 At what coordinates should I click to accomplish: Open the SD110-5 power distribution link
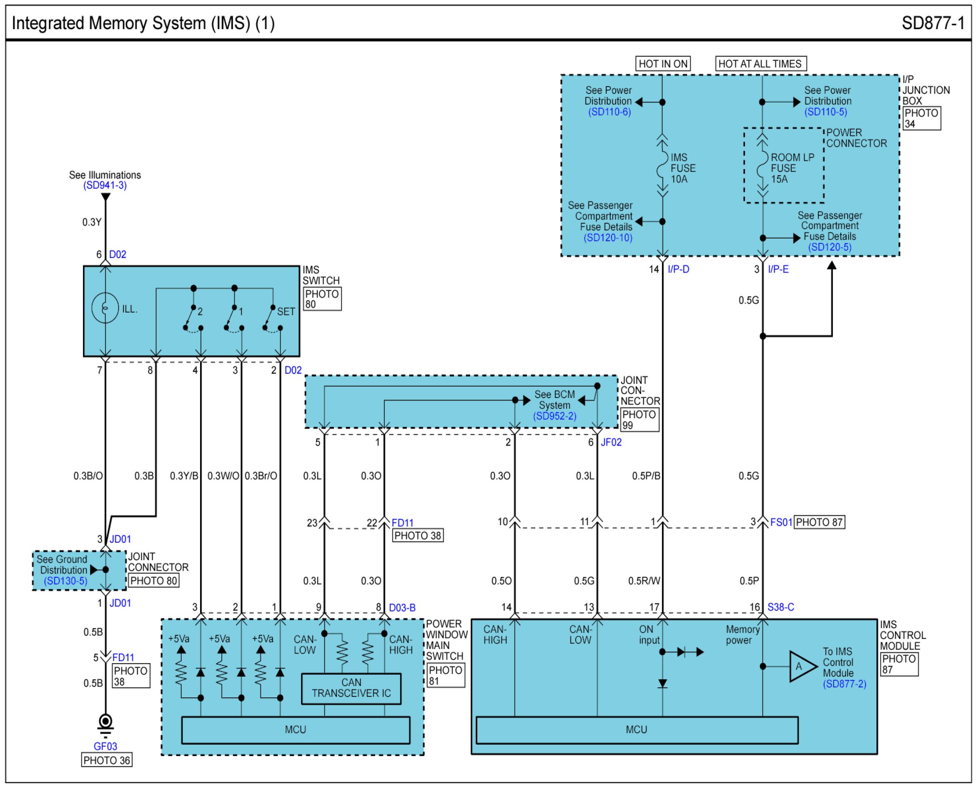[x=826, y=112]
